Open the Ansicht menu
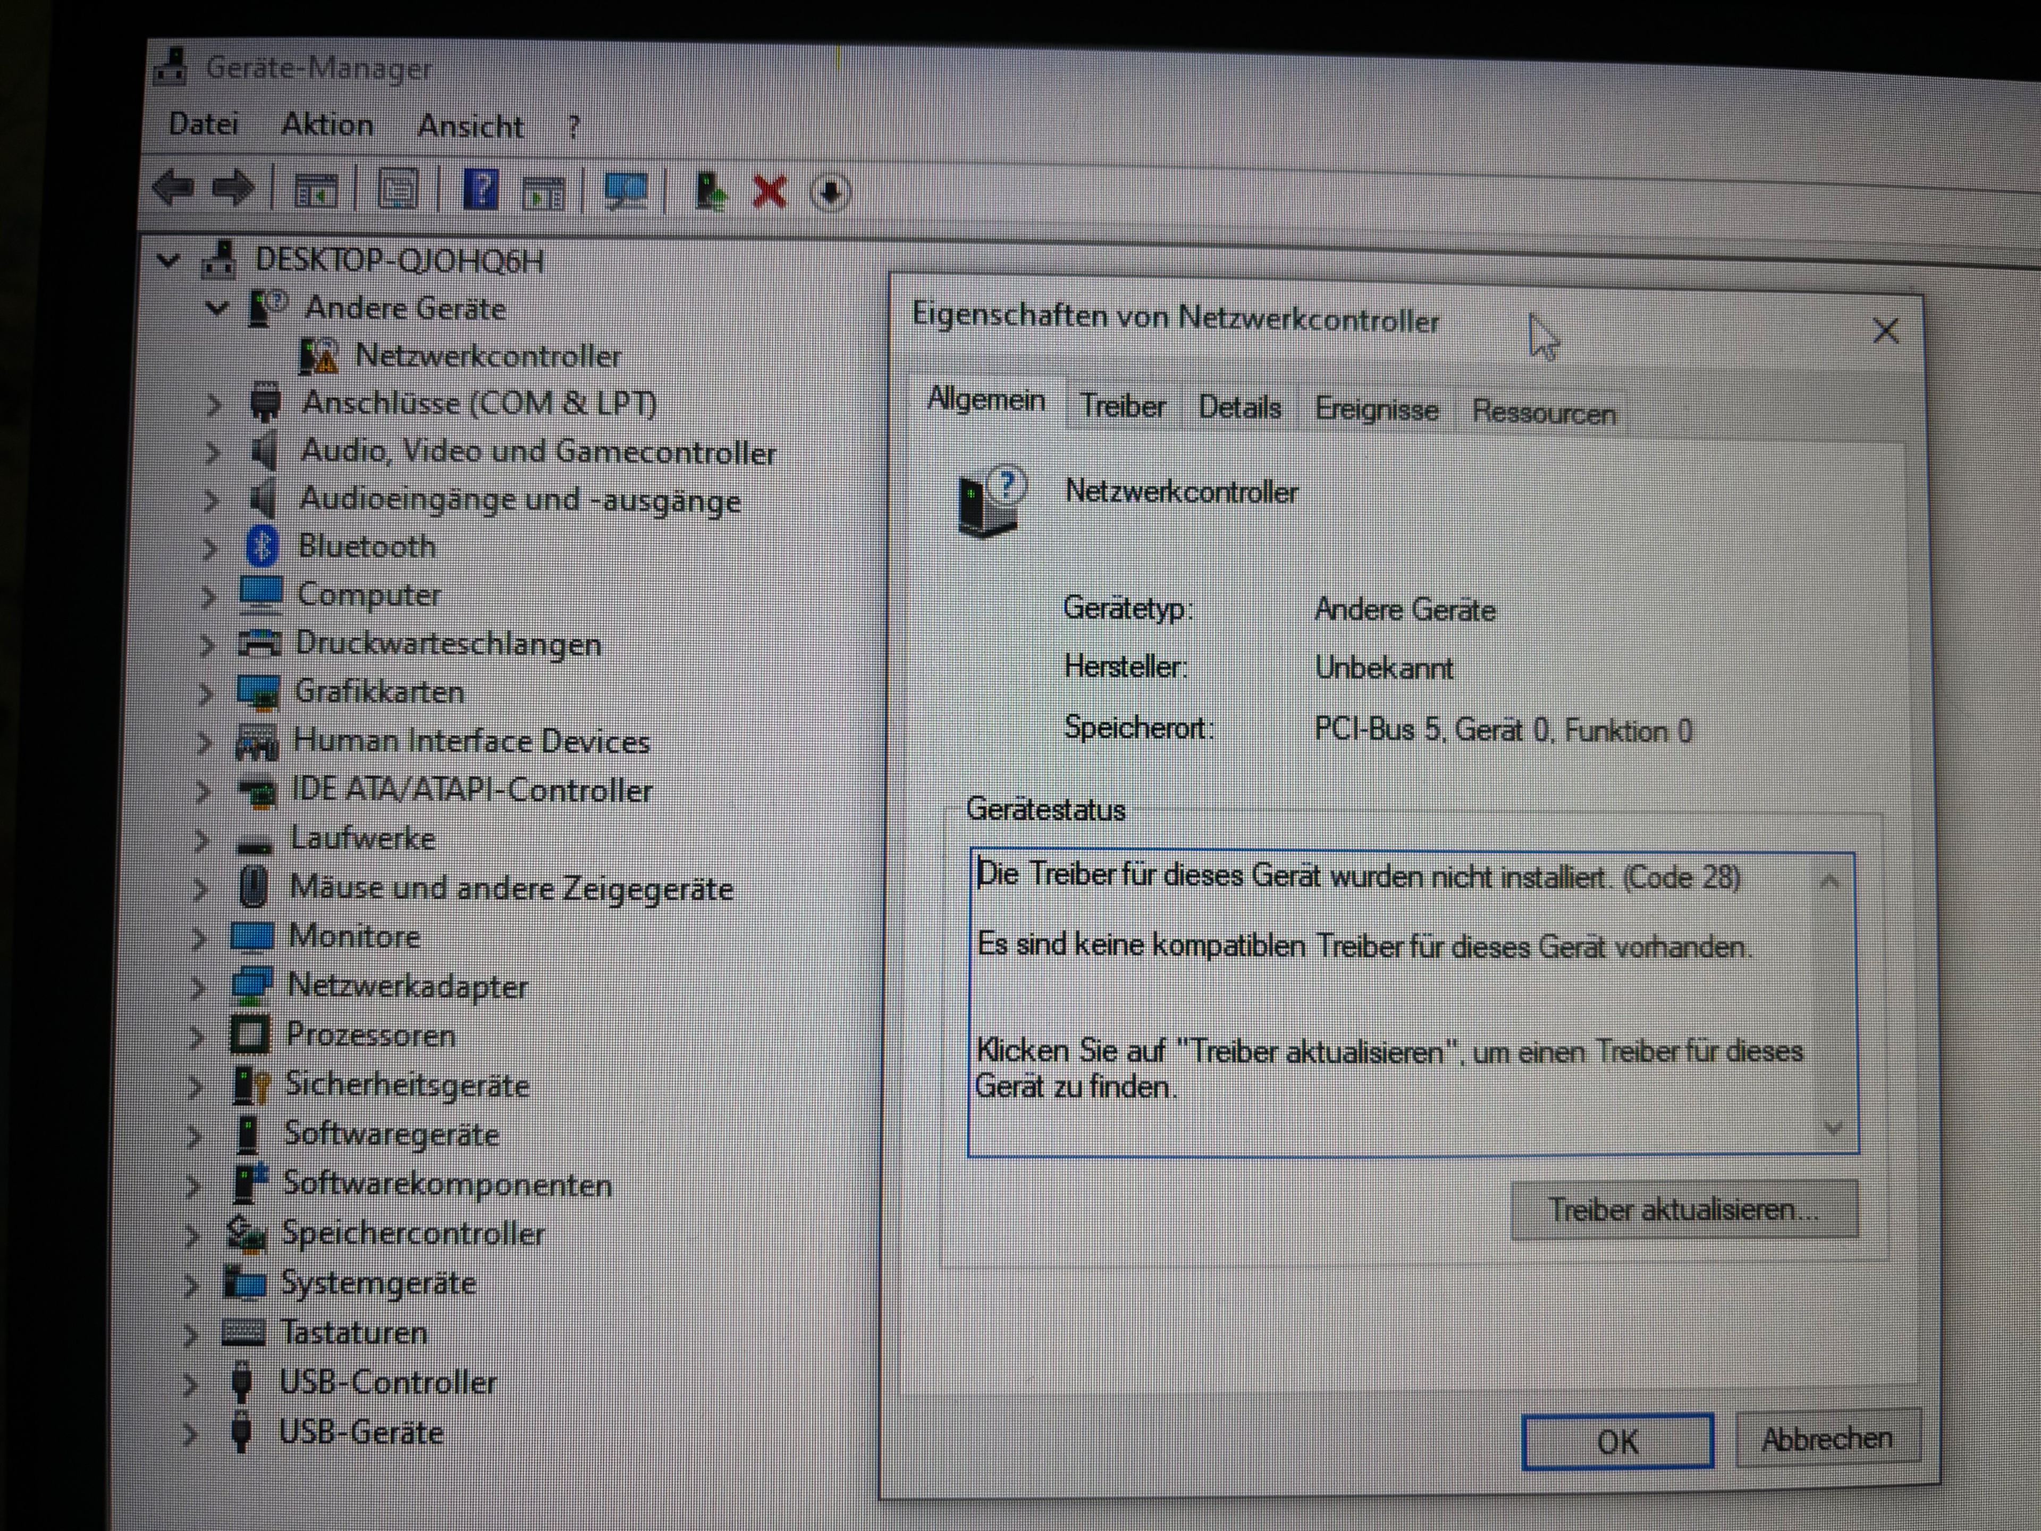This screenshot has height=1531, width=2041. [470, 127]
